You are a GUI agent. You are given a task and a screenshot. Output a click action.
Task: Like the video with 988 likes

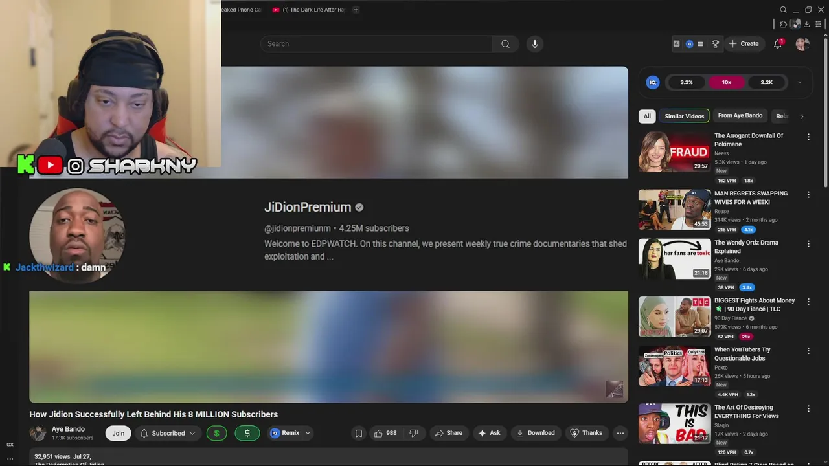click(x=385, y=433)
